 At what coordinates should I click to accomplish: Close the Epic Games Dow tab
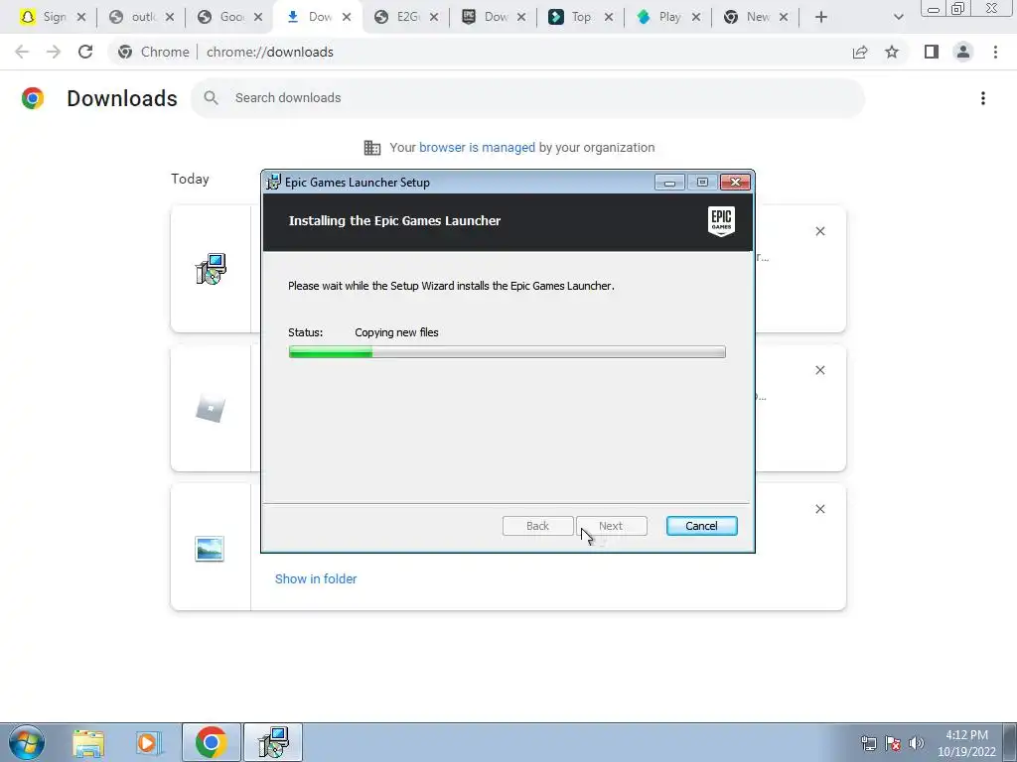coord(521,18)
